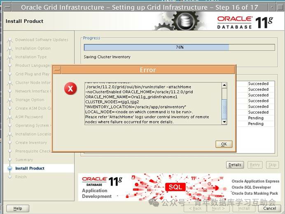Screen dimensions: 285x214
Task: Click the error message scrollbar thumb
Action: click(224, 109)
